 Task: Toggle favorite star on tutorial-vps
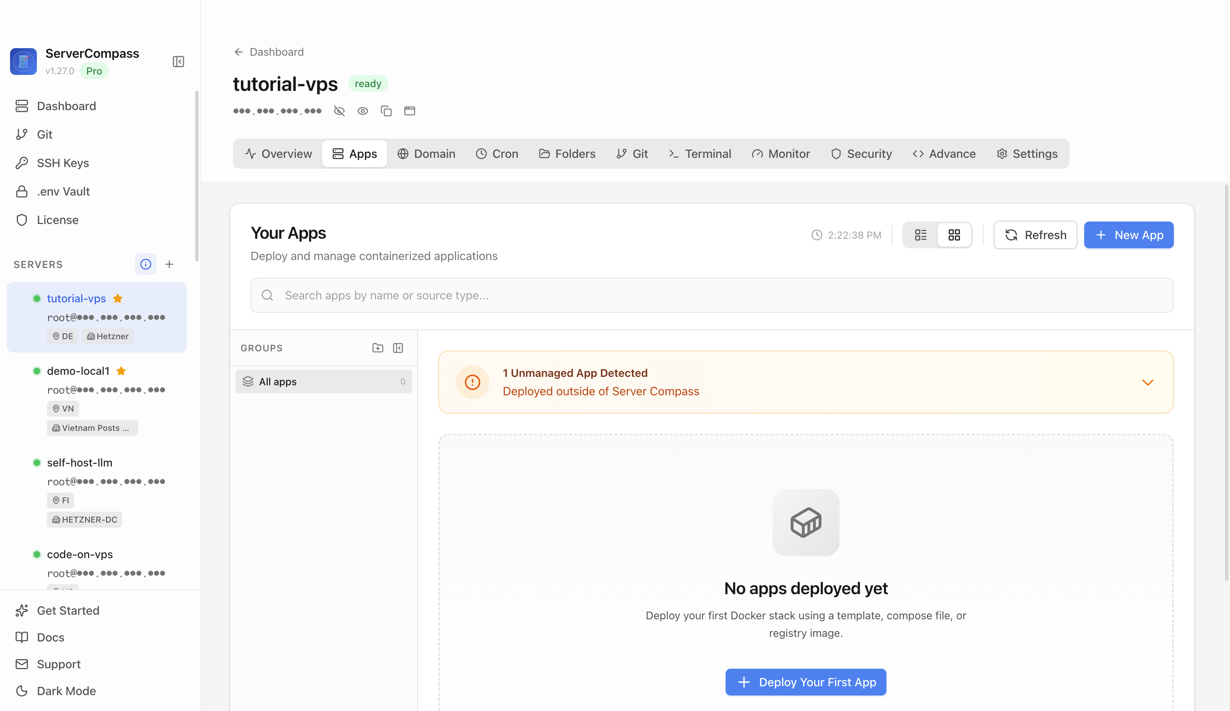coord(118,298)
